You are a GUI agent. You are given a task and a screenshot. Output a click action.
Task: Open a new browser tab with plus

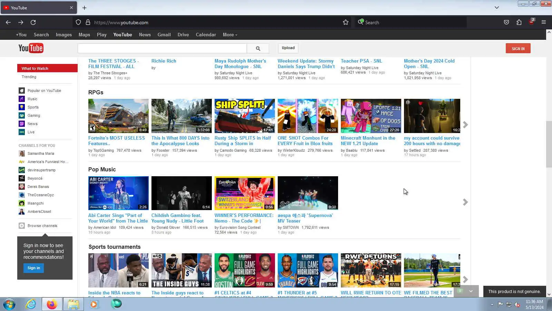click(84, 8)
